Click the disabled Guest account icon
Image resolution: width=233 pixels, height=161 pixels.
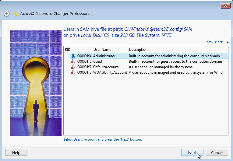click(x=73, y=61)
